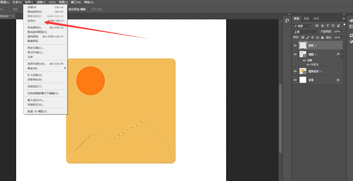353x181 pixels.
Task: Choose 主体 select subject item
Action: [46, 57]
